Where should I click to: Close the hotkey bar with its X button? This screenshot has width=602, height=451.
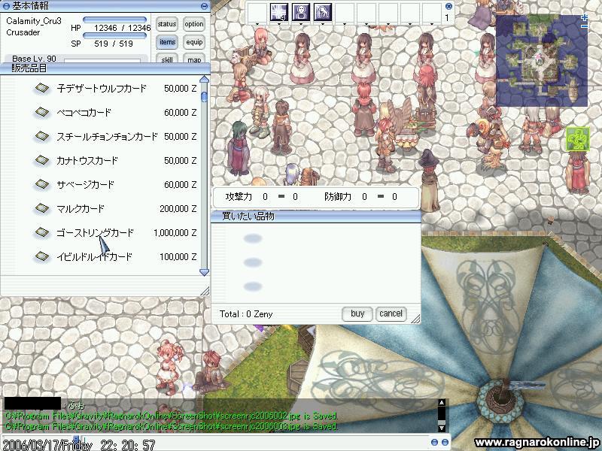click(x=448, y=6)
